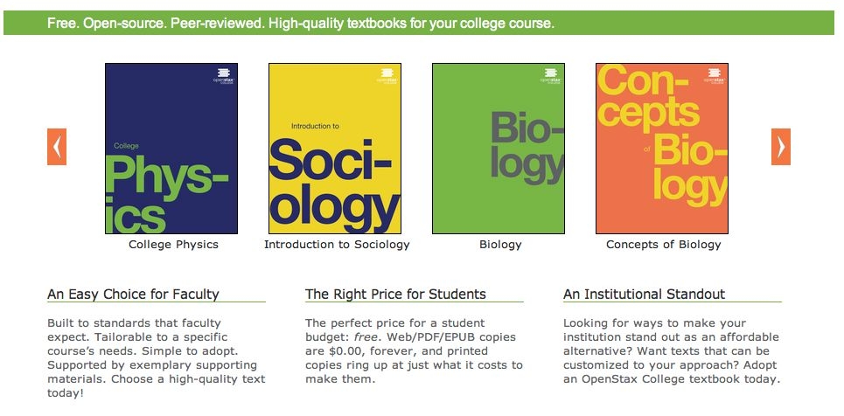The width and height of the screenshot is (844, 416).
Task: Click OpenStax logo on Sociology cover
Action: tap(387, 75)
